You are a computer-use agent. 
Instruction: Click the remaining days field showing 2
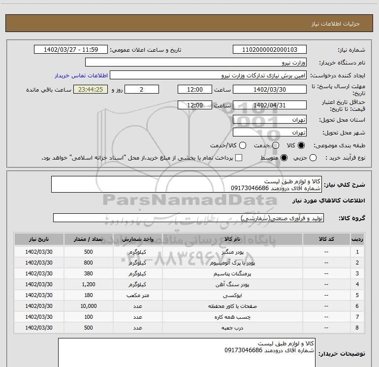click(x=142, y=89)
